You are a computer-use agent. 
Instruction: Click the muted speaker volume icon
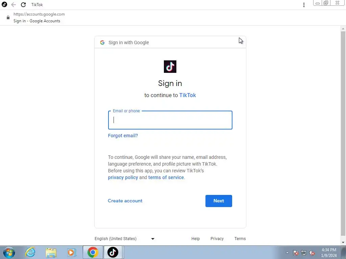tap(312, 253)
